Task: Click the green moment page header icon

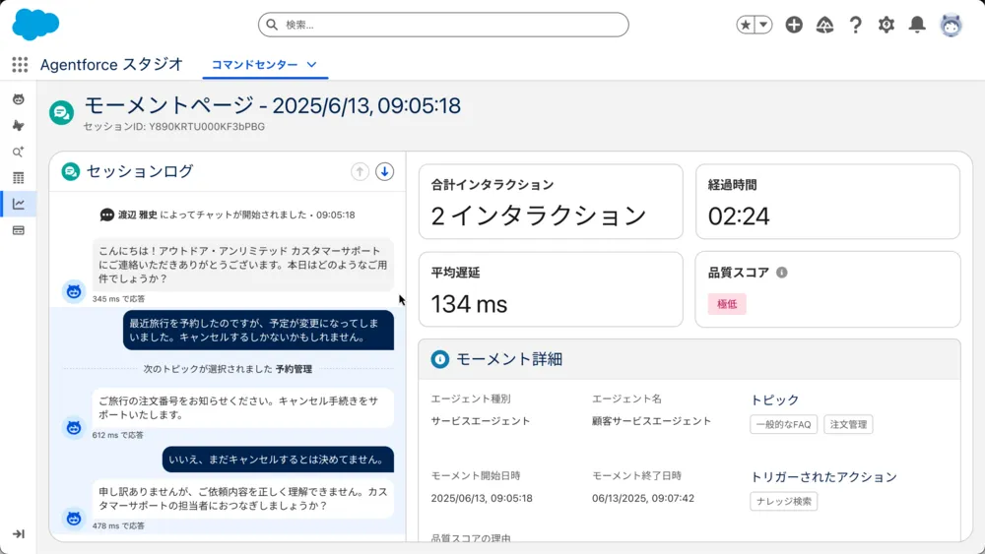Action: click(61, 113)
